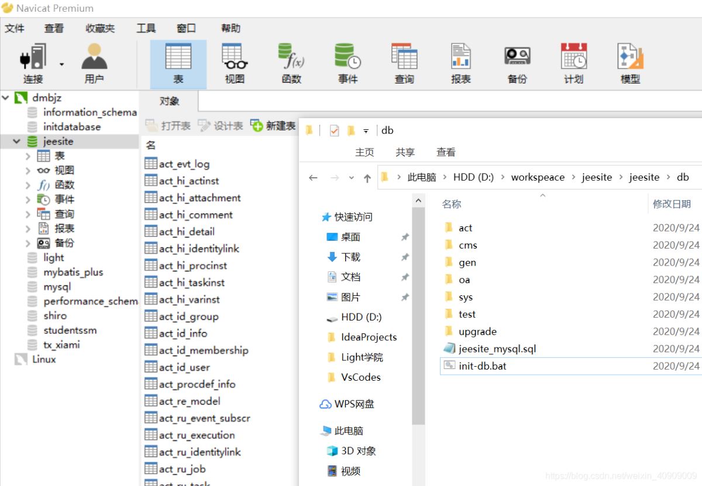Click the WPS网盘 cloud icon
Image resolution: width=702 pixels, height=486 pixels.
click(325, 404)
